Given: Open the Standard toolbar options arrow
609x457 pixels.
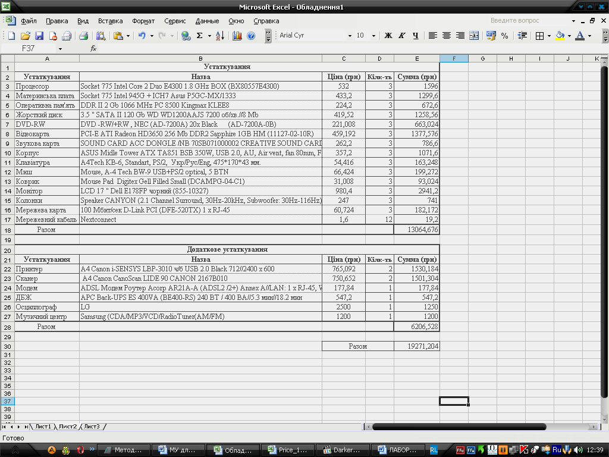Looking at the screenshot, I should click(268, 36).
